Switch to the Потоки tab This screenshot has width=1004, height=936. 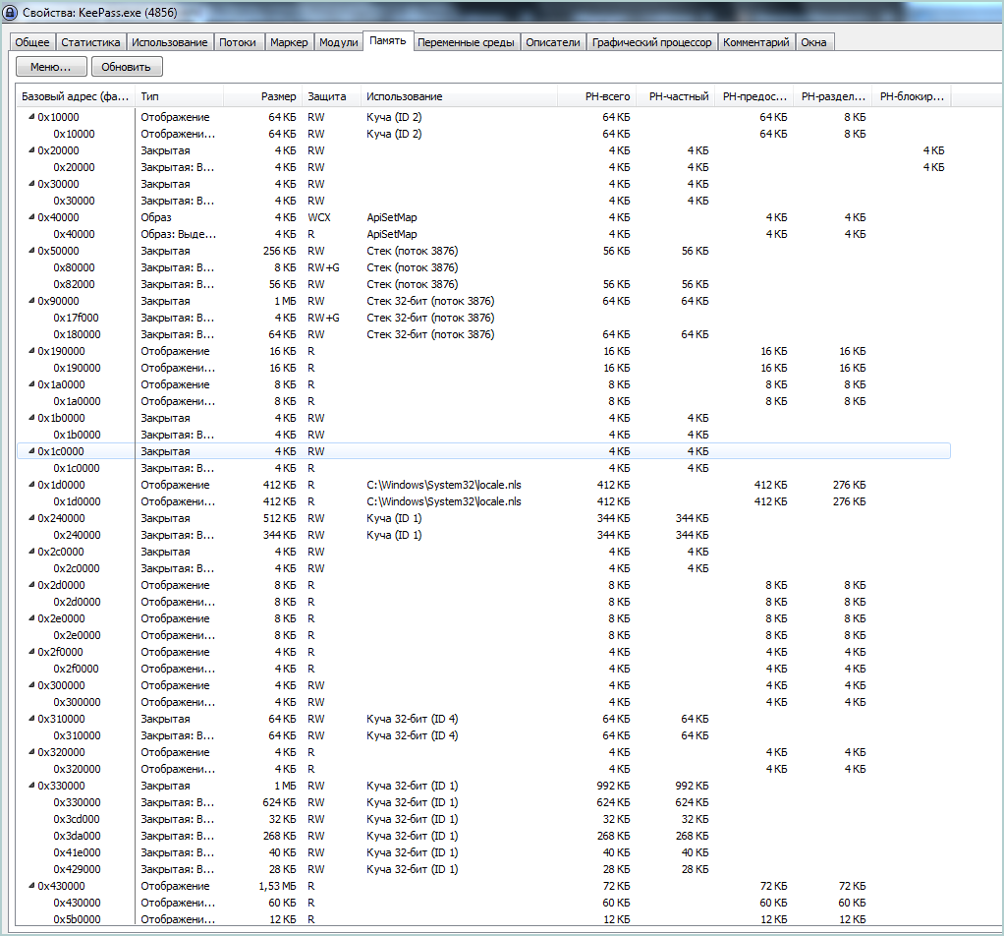click(x=238, y=42)
